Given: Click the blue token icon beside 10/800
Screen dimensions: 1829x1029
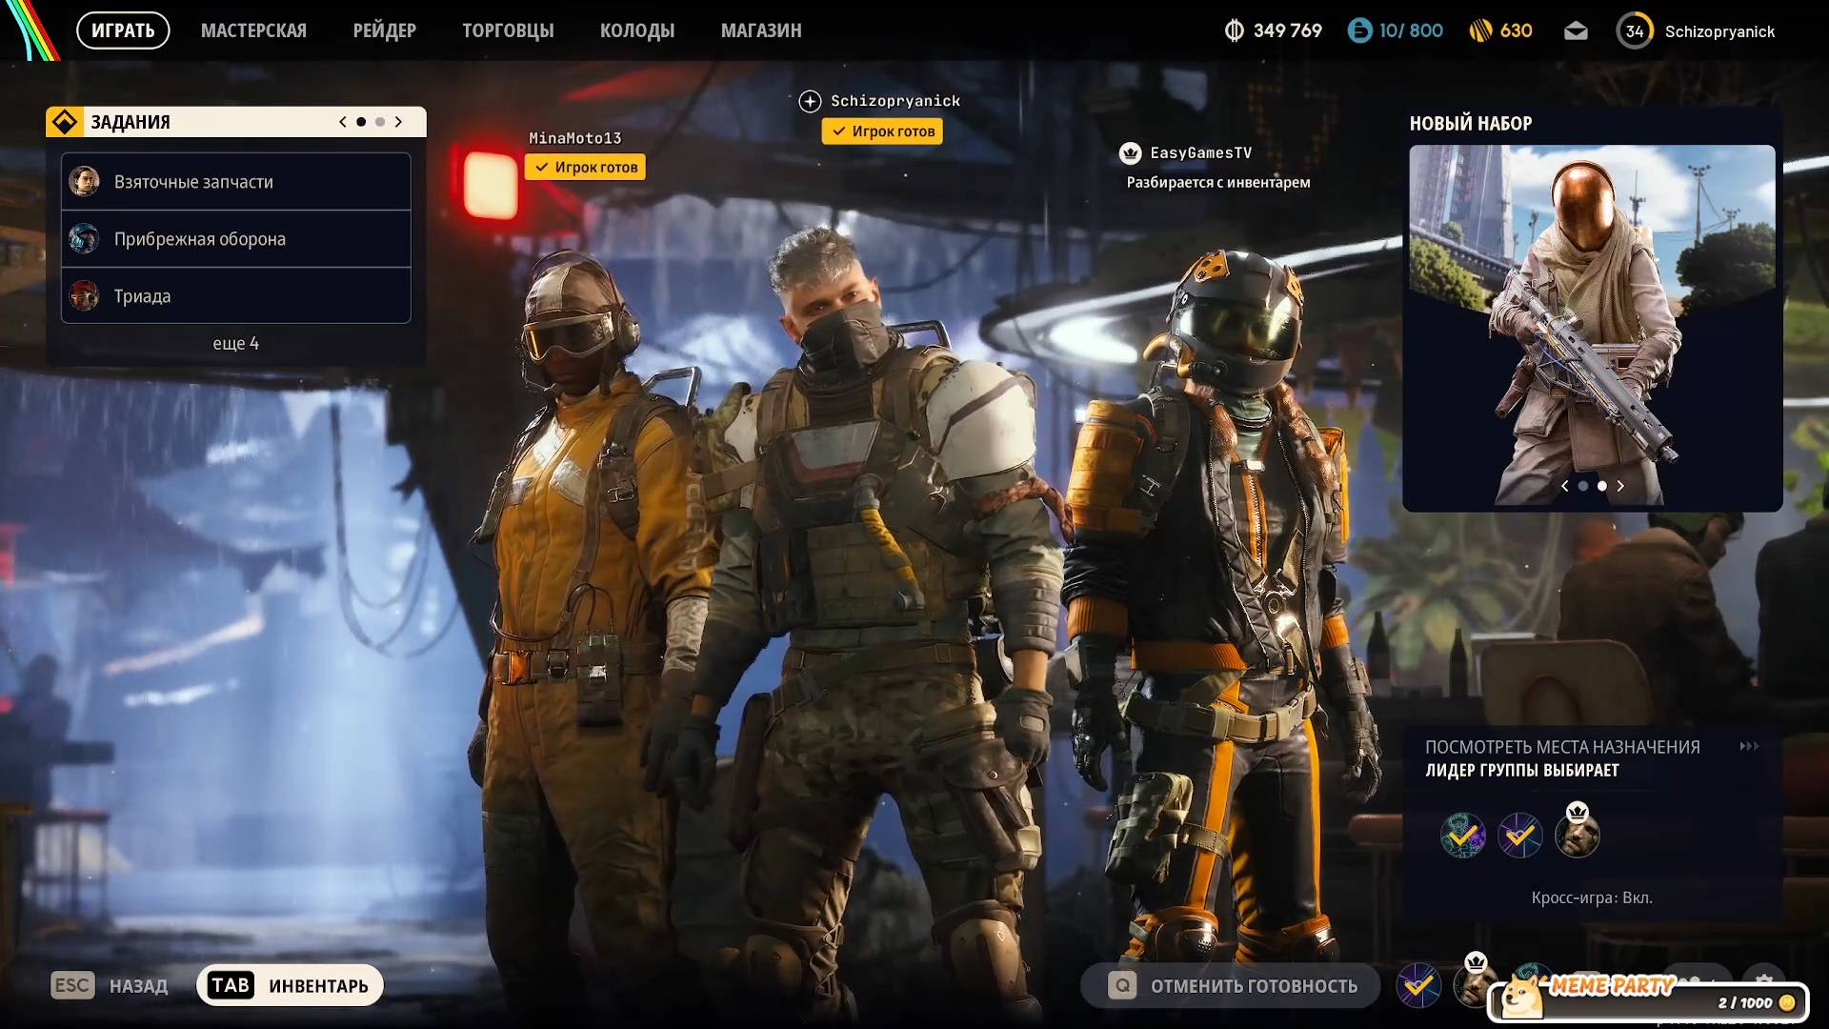Looking at the screenshot, I should click(x=1360, y=30).
